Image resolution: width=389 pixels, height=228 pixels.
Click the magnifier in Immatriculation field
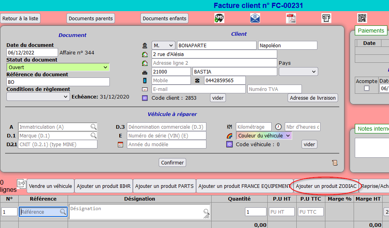tap(93, 127)
